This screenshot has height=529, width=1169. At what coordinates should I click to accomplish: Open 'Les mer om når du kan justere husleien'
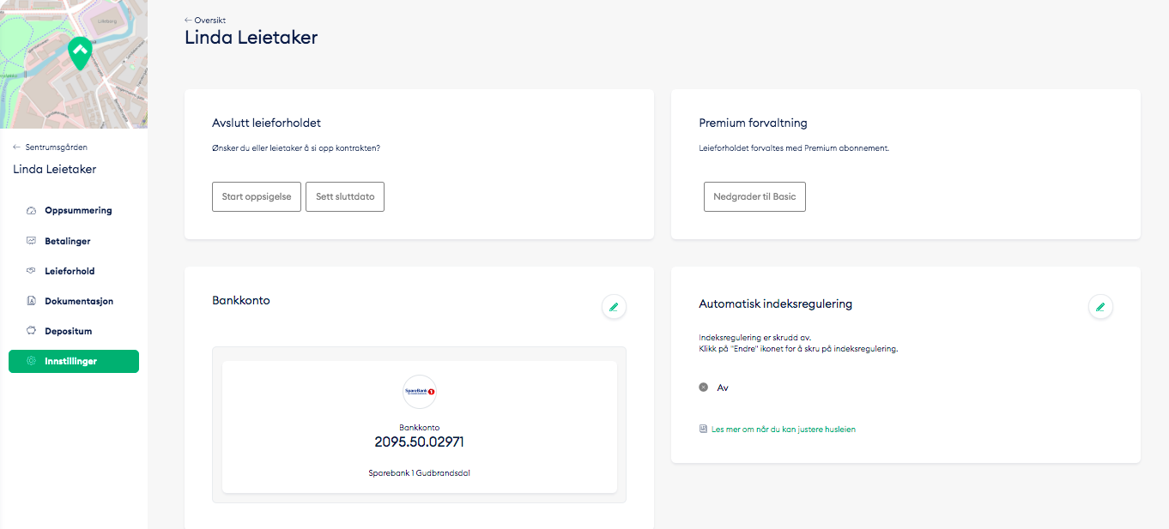coord(783,429)
